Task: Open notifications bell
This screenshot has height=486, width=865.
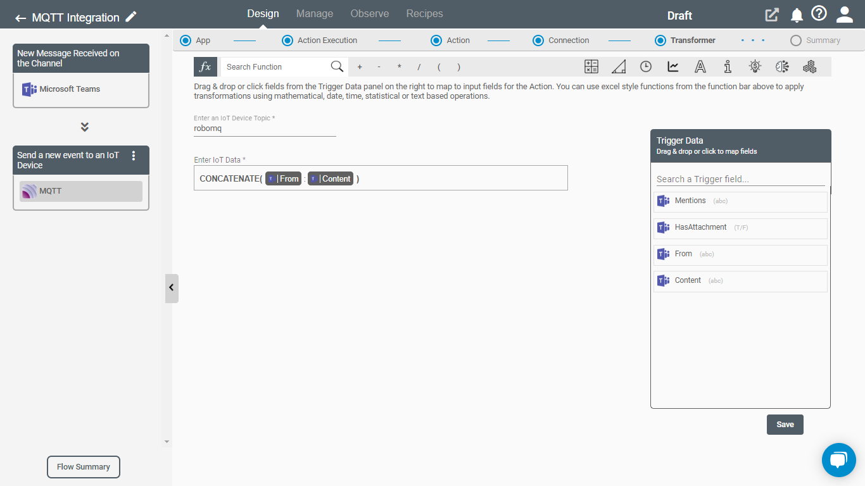Action: click(x=797, y=15)
